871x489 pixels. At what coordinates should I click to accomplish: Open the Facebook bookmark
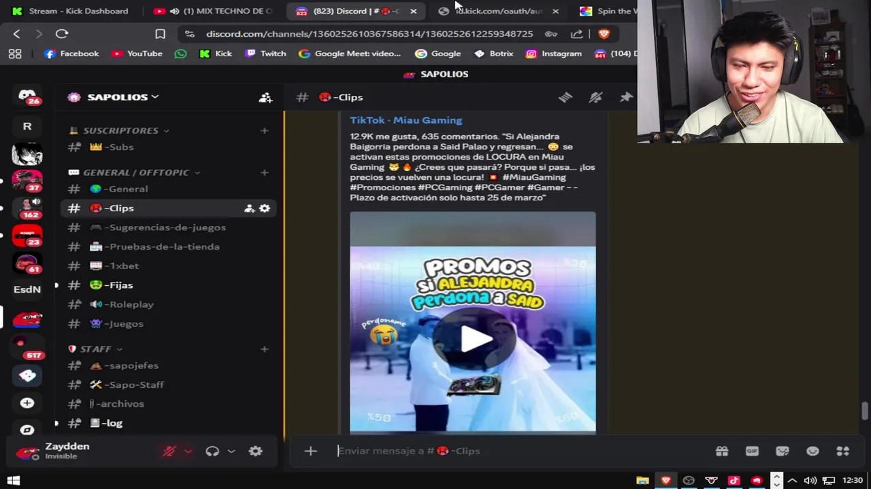pos(71,54)
